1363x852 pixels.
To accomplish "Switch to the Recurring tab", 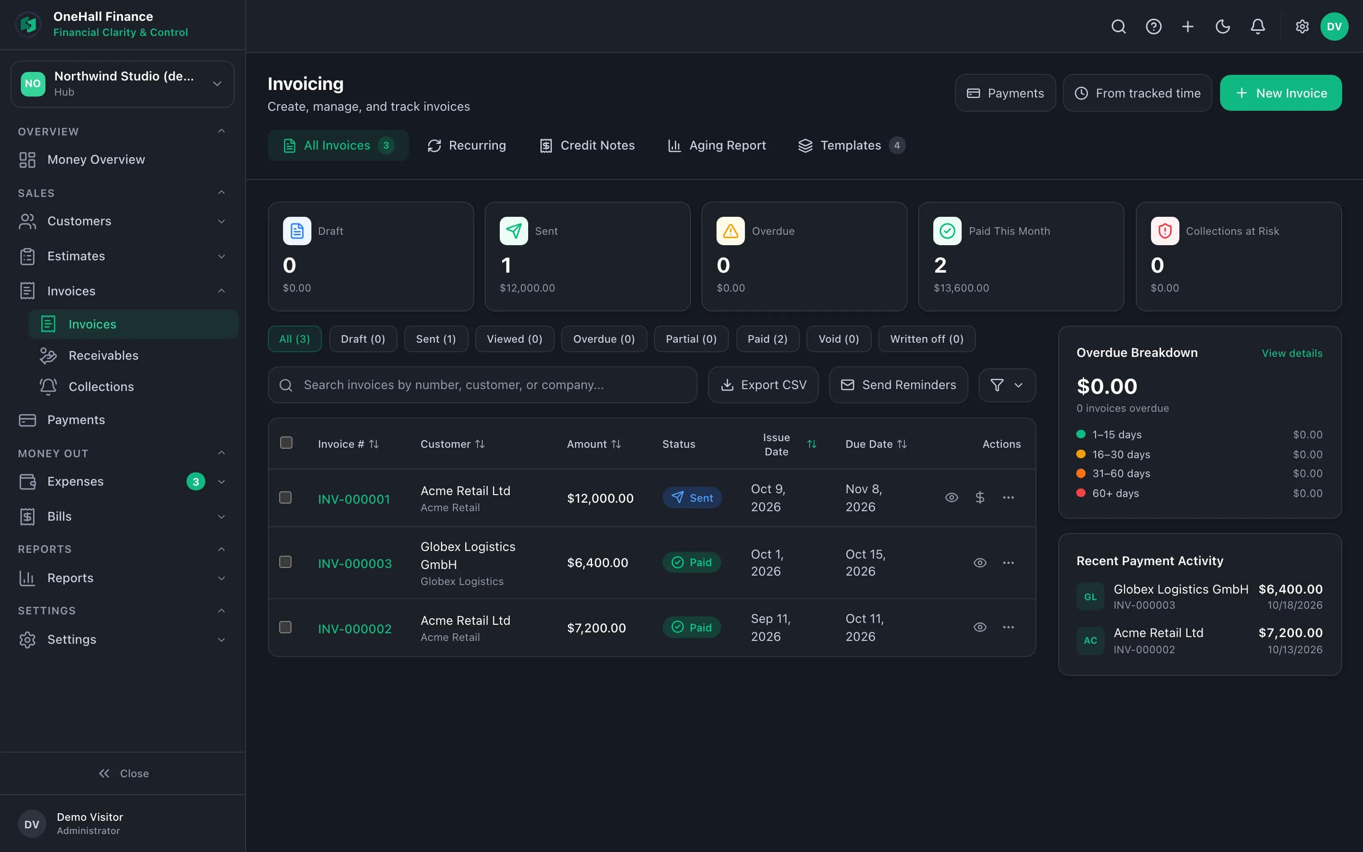I will click(x=466, y=145).
